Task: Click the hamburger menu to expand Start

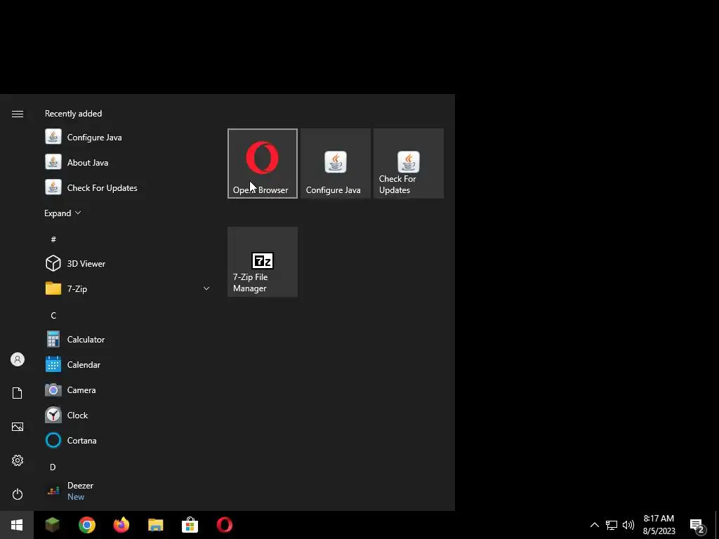Action: tap(18, 114)
